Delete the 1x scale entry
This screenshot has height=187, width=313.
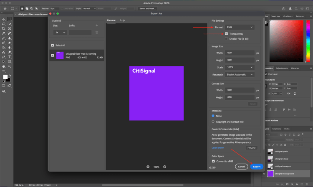(97, 33)
